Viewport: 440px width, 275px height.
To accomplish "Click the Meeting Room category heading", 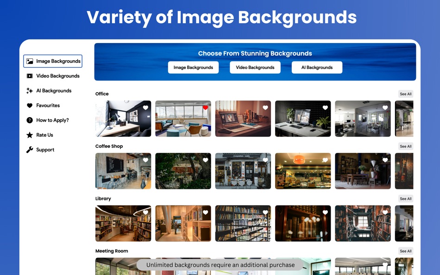I will coord(112,251).
